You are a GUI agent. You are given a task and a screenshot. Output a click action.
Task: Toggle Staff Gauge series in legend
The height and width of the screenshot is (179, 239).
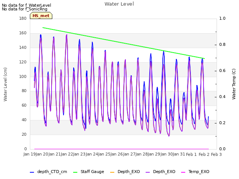click(x=89, y=172)
